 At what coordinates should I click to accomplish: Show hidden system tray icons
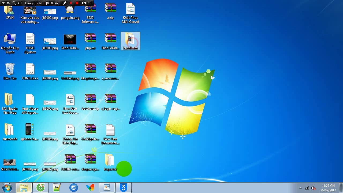(x=300, y=188)
